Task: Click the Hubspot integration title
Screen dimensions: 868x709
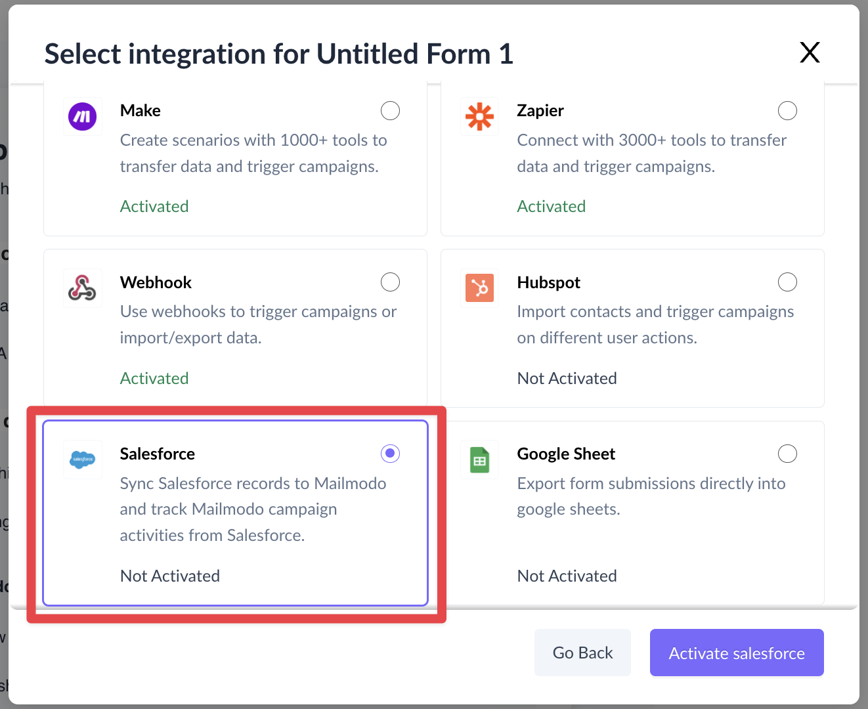Action: click(549, 282)
